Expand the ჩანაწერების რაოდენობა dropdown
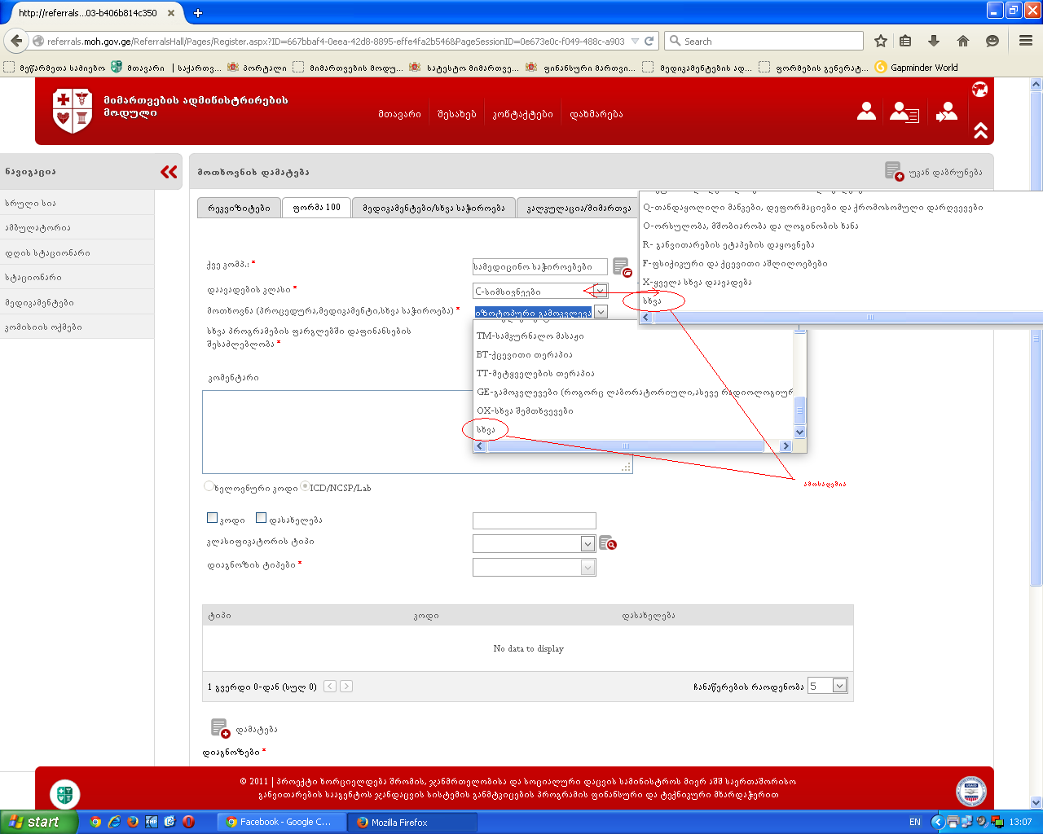The image size is (1043, 834). coord(839,686)
